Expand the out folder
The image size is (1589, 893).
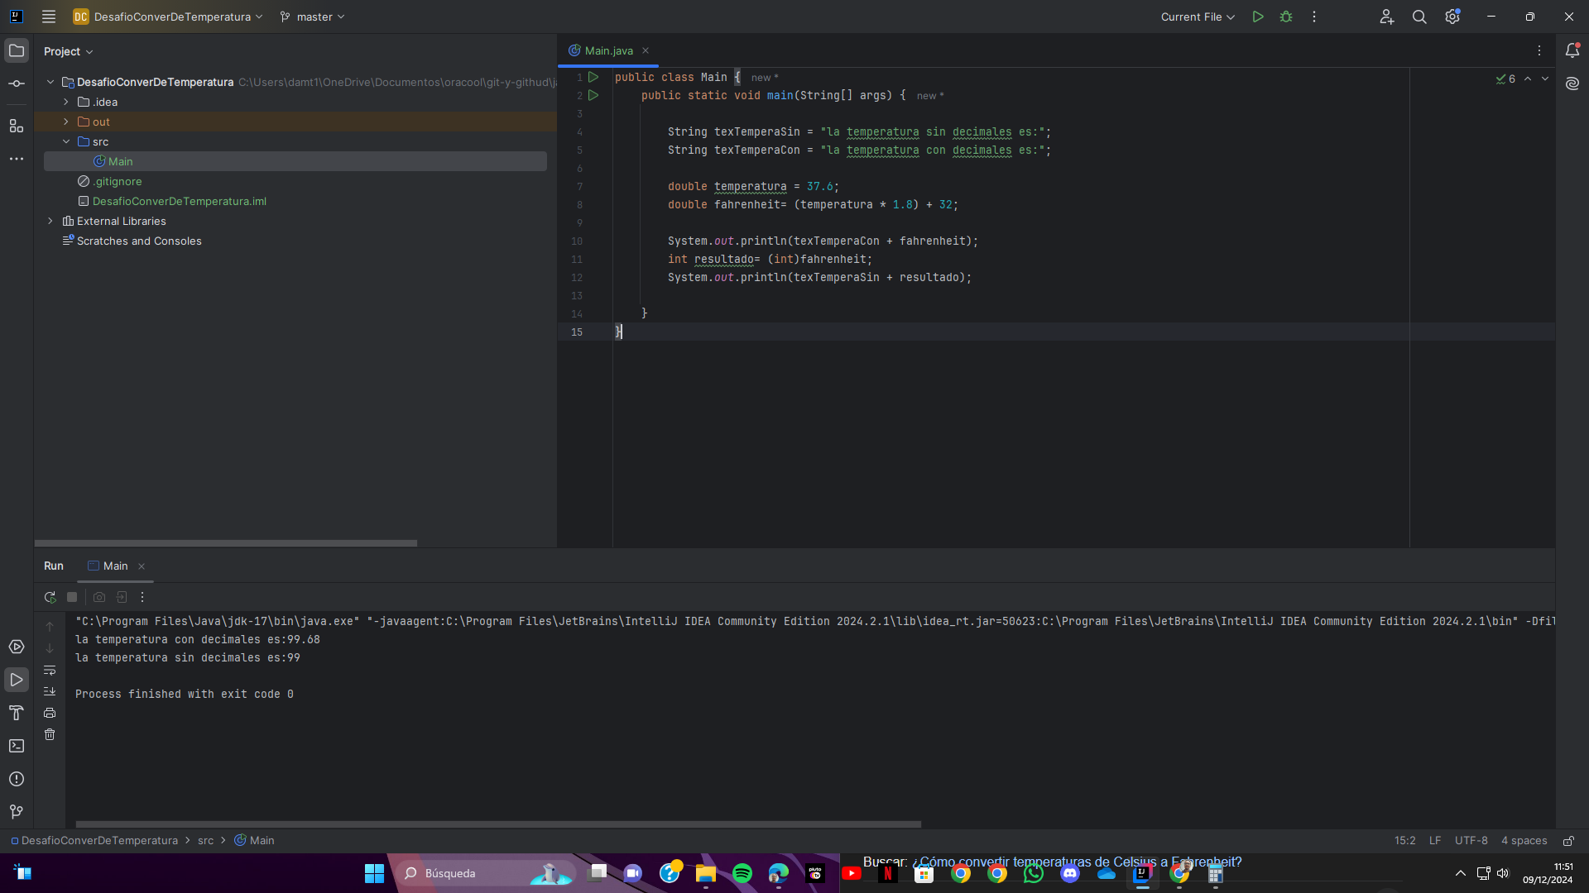coord(66,122)
